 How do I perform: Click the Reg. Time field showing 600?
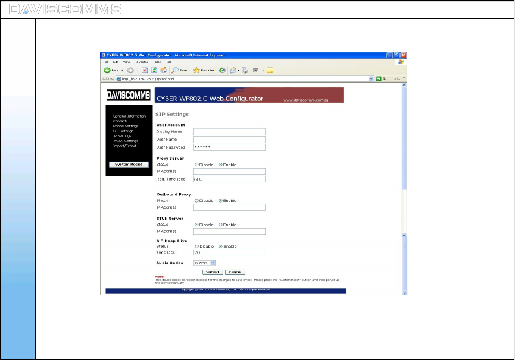point(229,179)
